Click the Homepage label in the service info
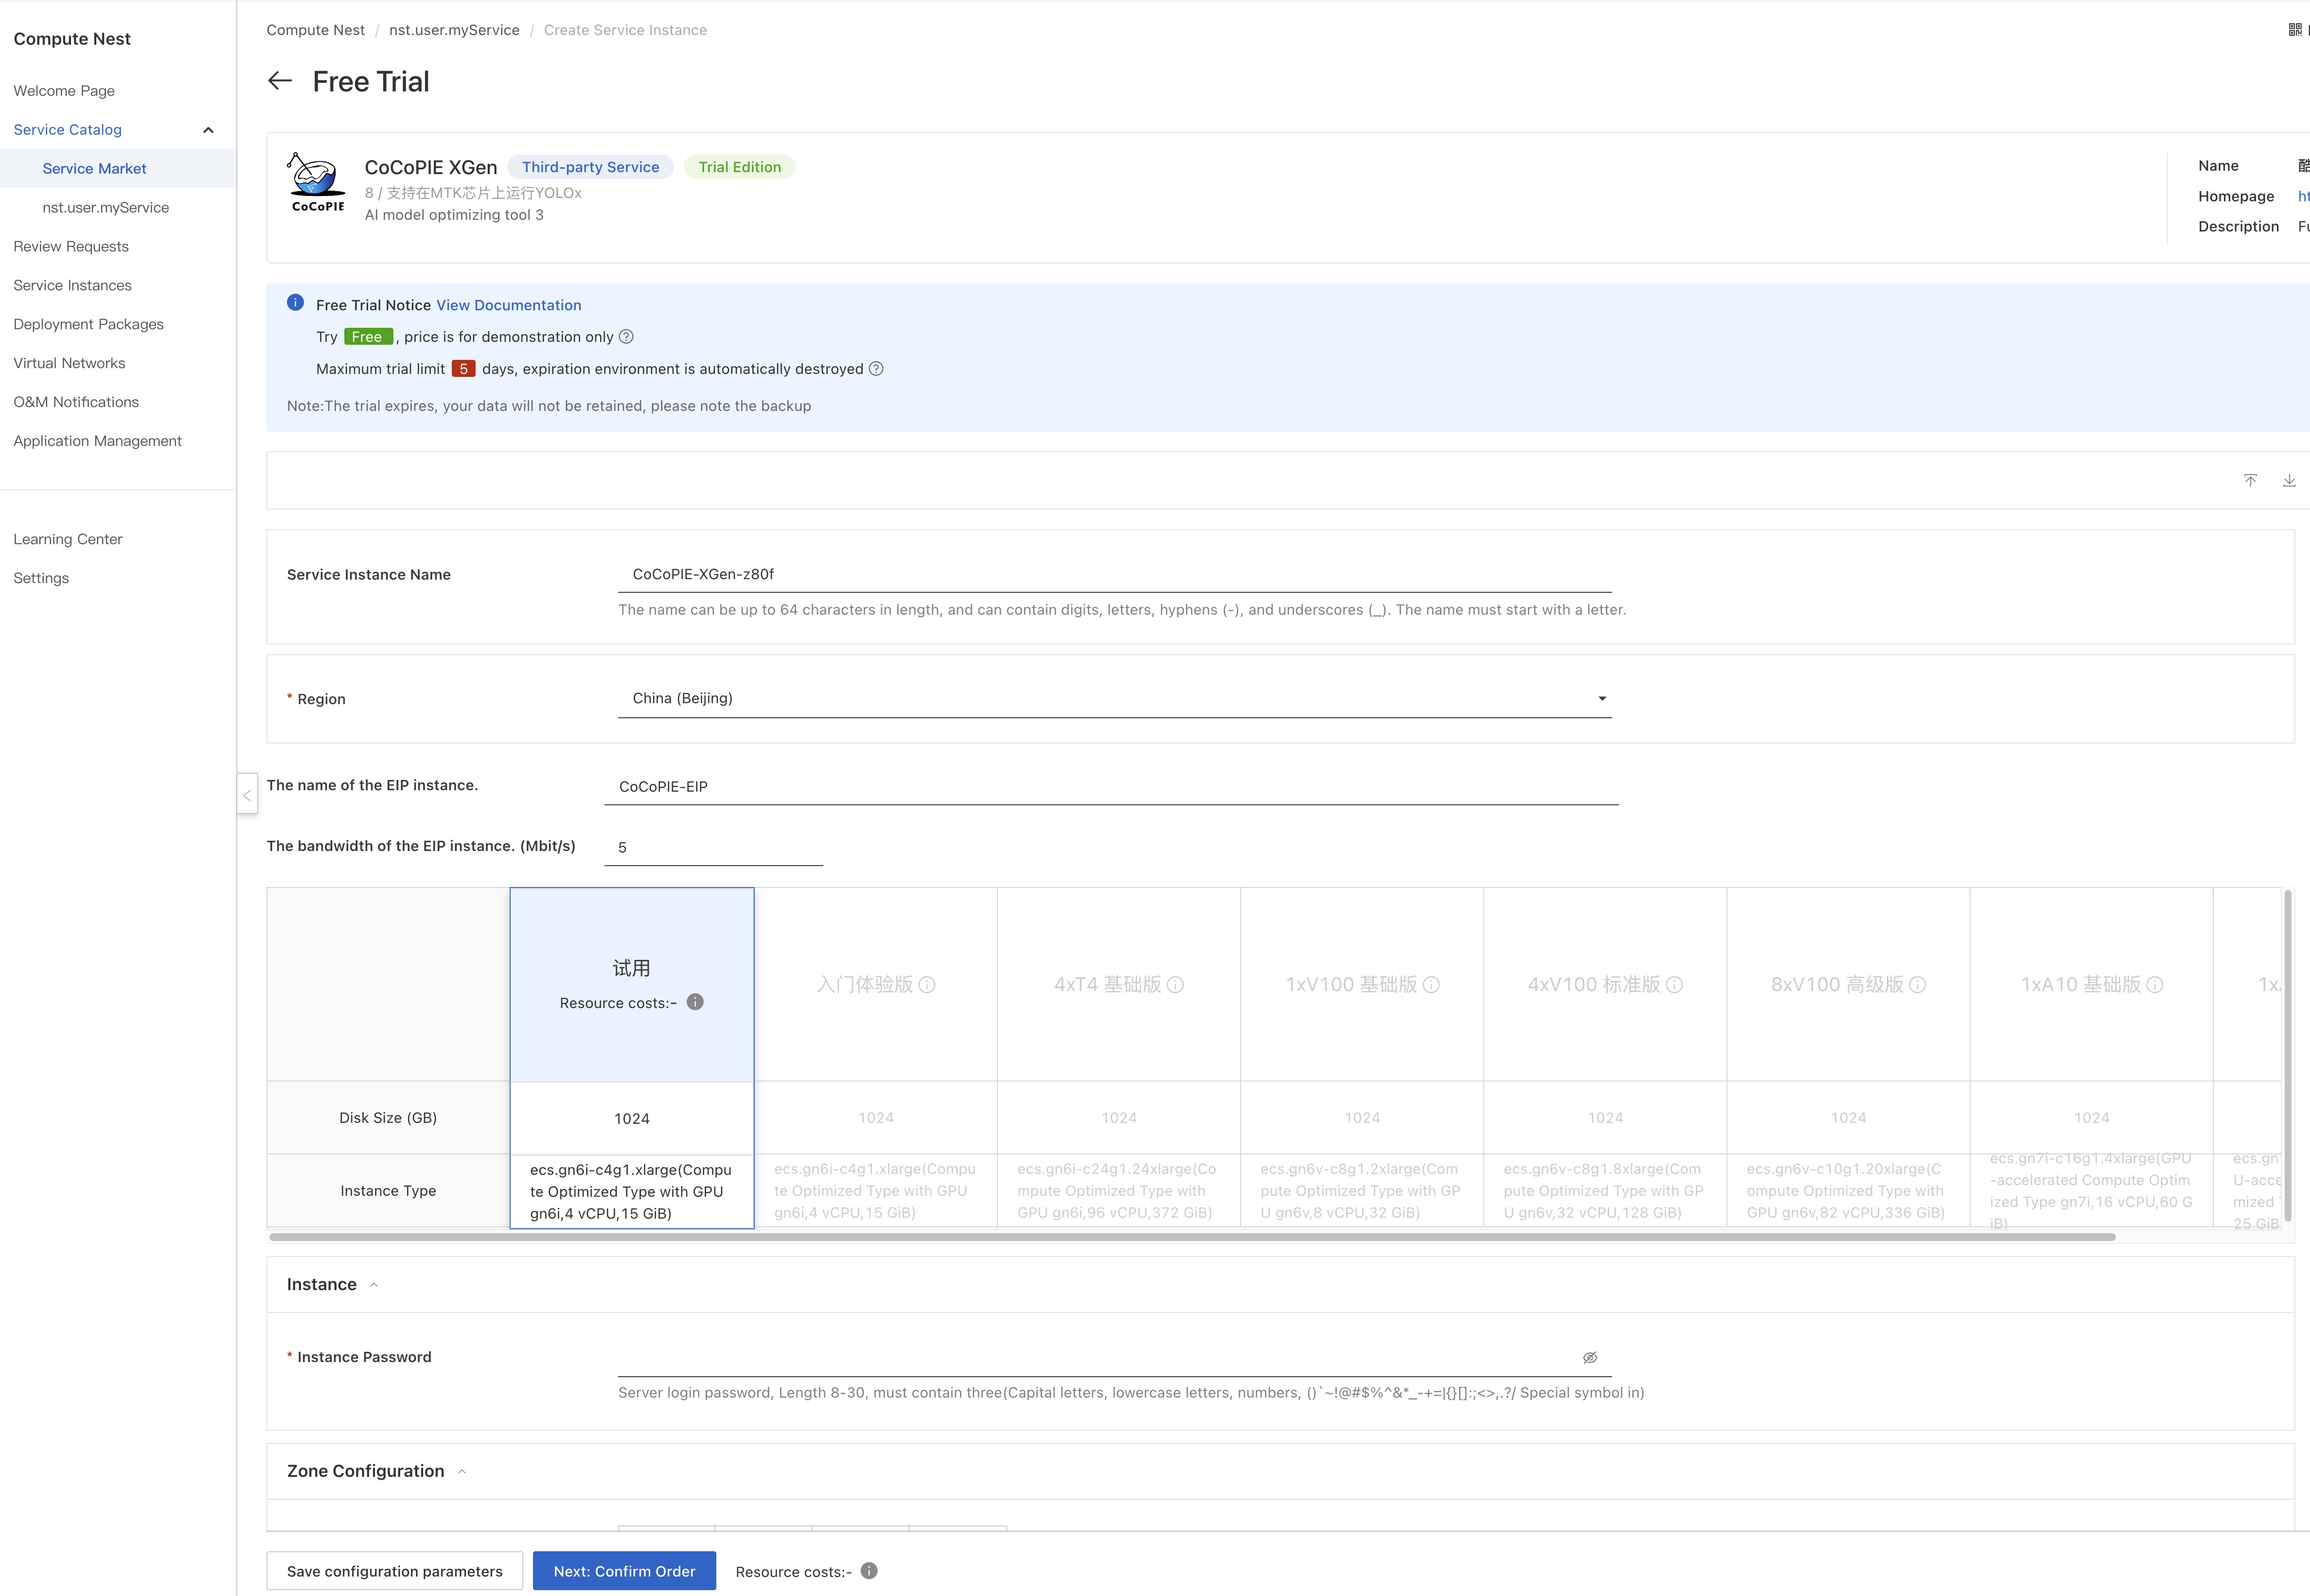The width and height of the screenshot is (2310, 1596). 2236,197
